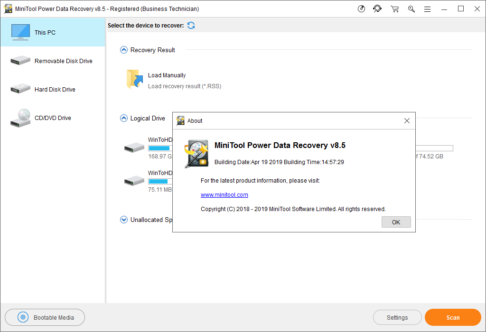Collapse the Logical Drive section

[x=124, y=118]
